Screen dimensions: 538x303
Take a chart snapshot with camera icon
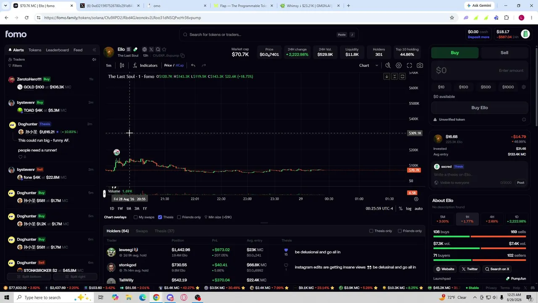[420, 65]
